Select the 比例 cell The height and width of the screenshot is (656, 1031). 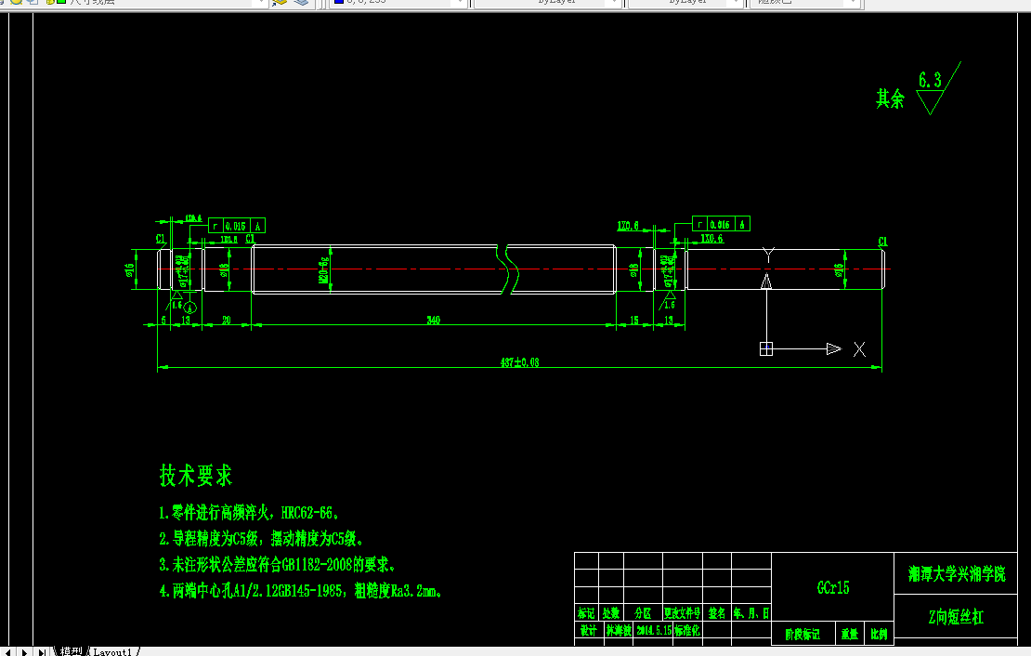pyautogui.click(x=879, y=635)
